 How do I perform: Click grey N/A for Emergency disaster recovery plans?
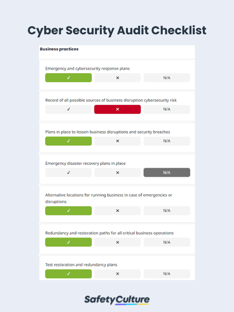(x=167, y=172)
